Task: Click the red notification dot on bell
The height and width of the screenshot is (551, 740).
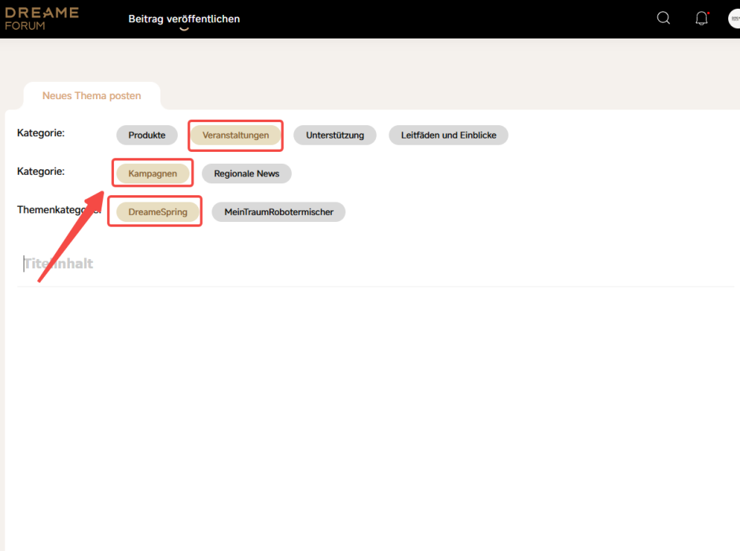Action: (x=708, y=13)
